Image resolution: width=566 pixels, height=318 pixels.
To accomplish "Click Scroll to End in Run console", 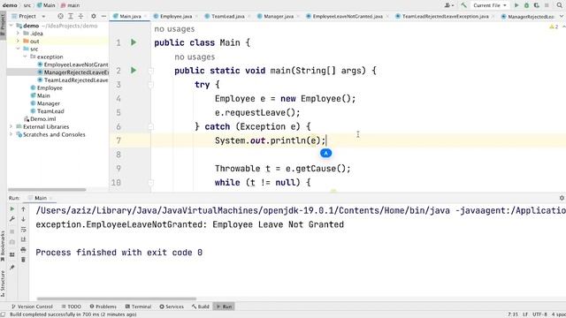I will click(x=24, y=239).
